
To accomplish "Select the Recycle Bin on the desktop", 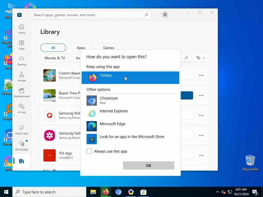I will click(250, 163).
